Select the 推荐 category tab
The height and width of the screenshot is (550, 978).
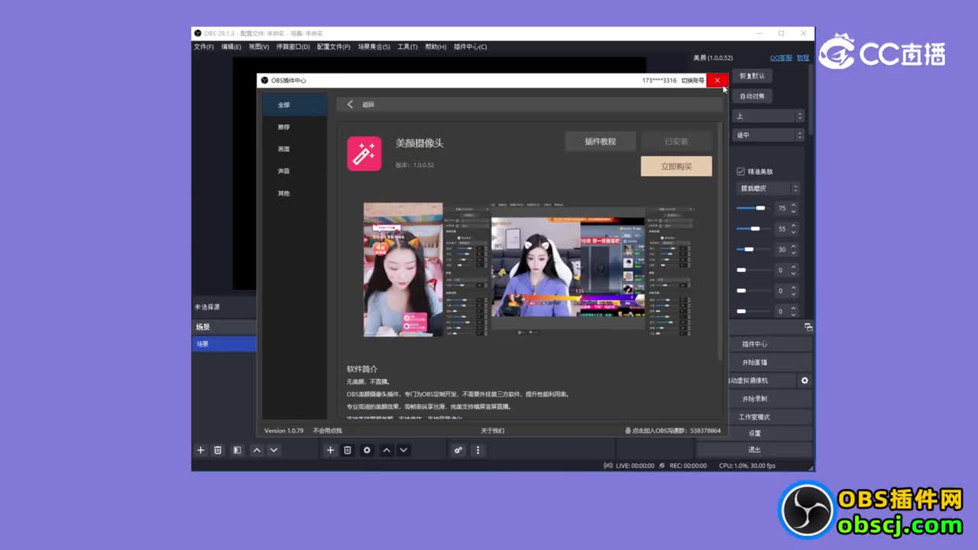coord(295,127)
